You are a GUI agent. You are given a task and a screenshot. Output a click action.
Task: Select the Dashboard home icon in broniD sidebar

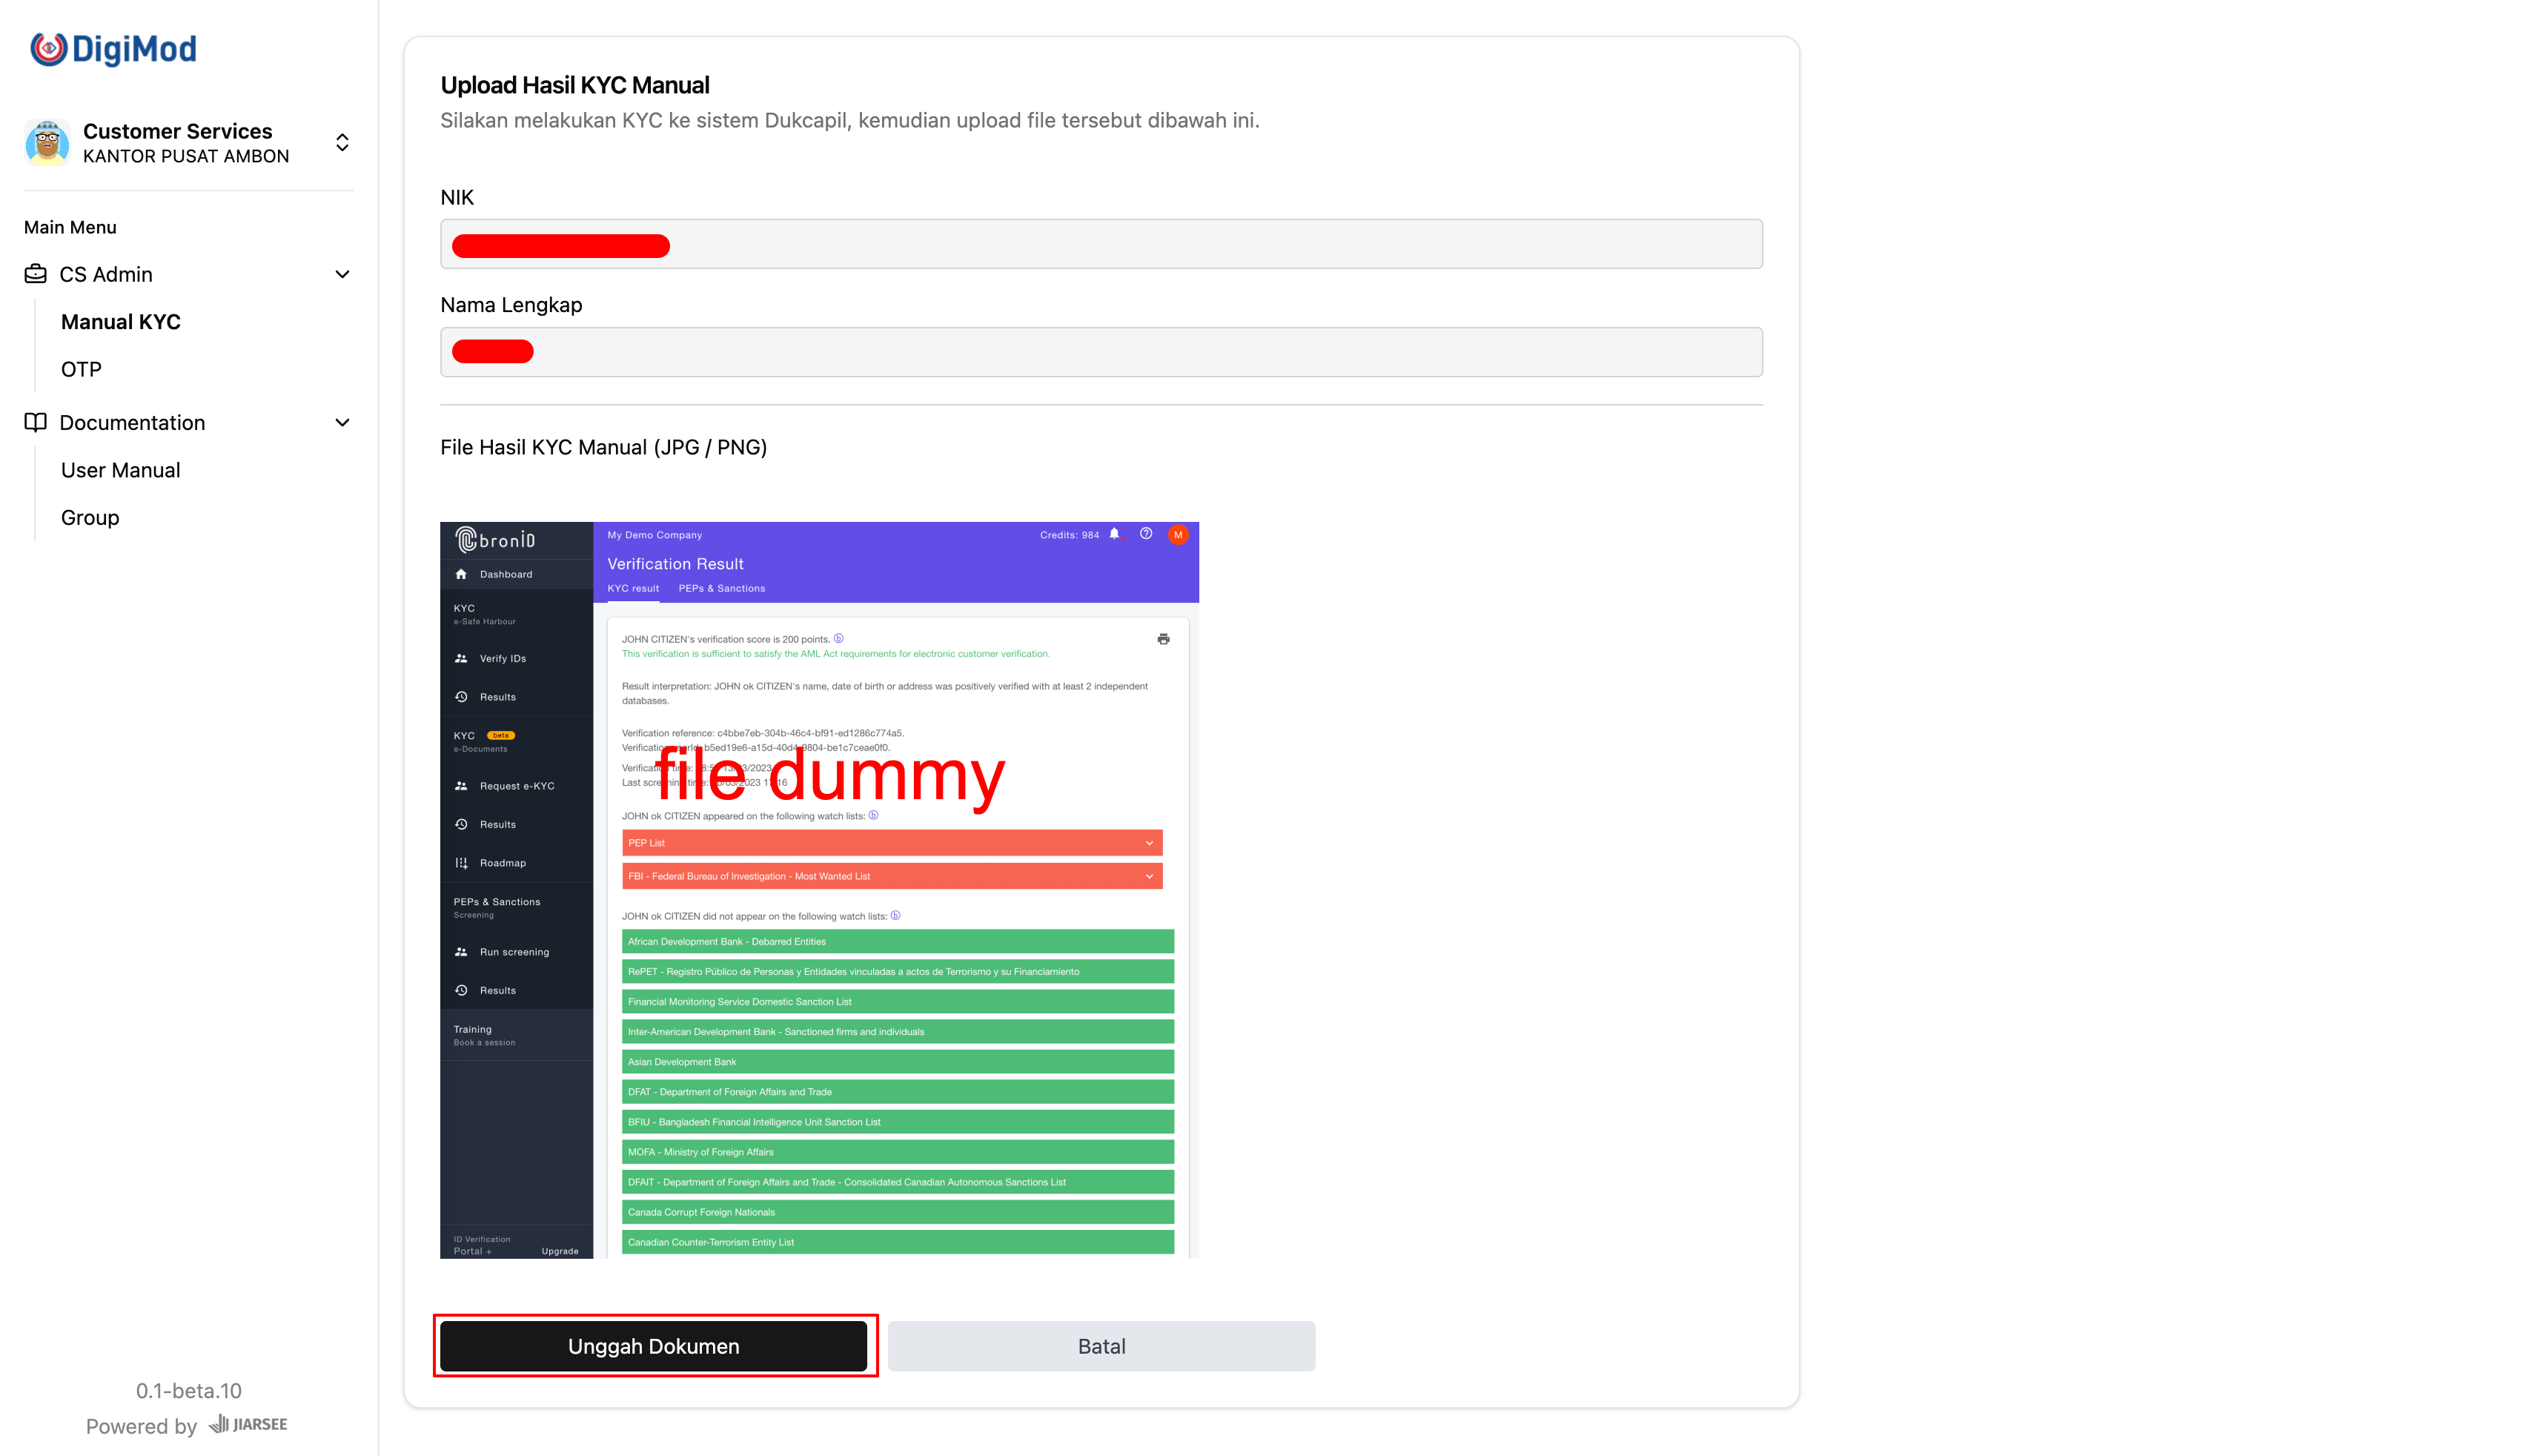click(x=462, y=574)
